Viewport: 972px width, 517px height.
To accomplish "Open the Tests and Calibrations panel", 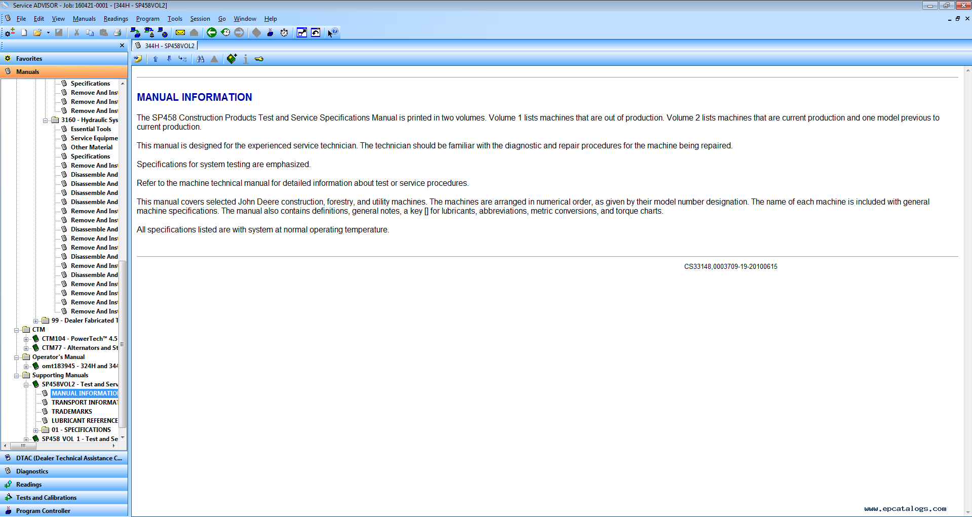I will tap(46, 498).
